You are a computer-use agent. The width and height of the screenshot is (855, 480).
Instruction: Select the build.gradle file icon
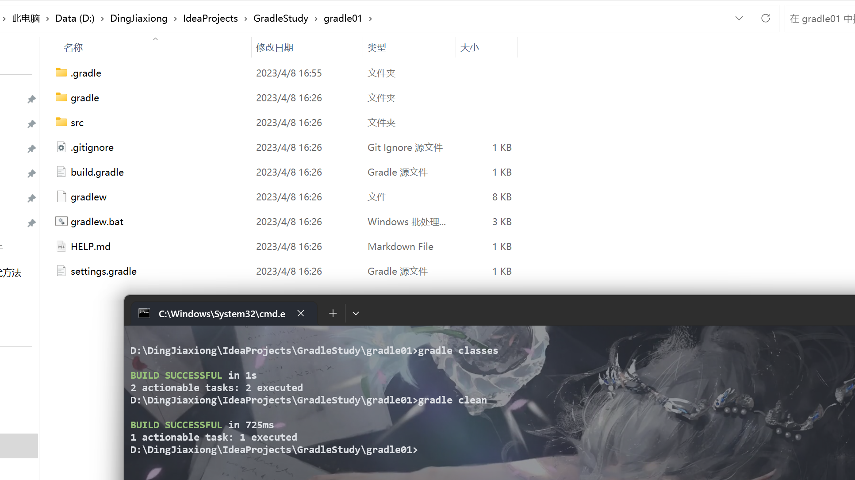point(61,172)
